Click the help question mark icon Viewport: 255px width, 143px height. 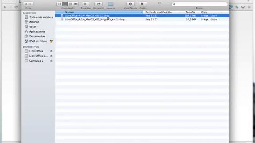coord(159,4)
